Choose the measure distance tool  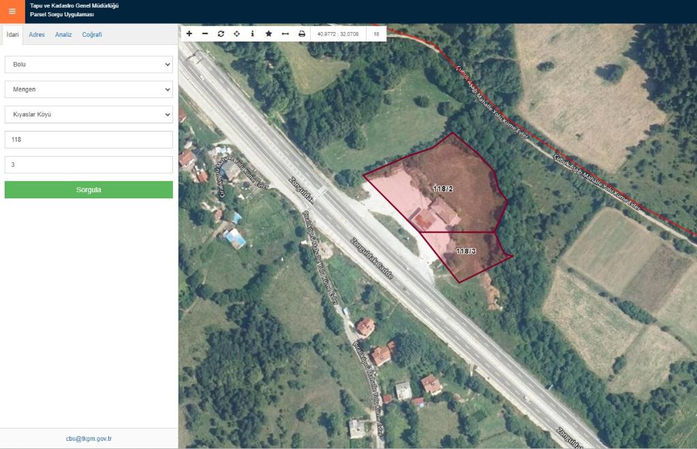click(285, 34)
